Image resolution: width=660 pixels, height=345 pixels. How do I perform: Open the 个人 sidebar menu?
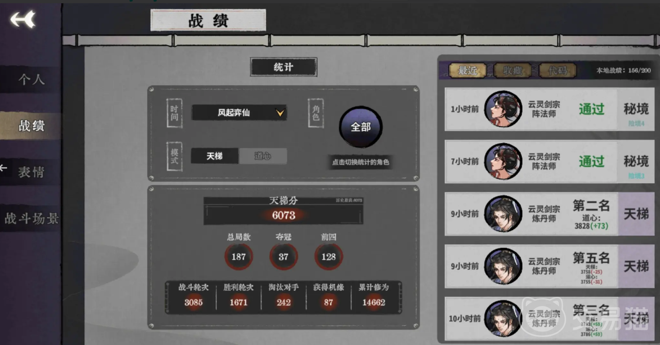pyautogui.click(x=31, y=79)
